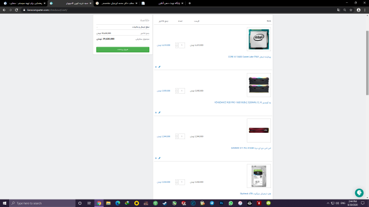This screenshot has height=207, width=369.
Task: Edit the Vengeance RGB Pro RAM cart item
Action: (159, 113)
